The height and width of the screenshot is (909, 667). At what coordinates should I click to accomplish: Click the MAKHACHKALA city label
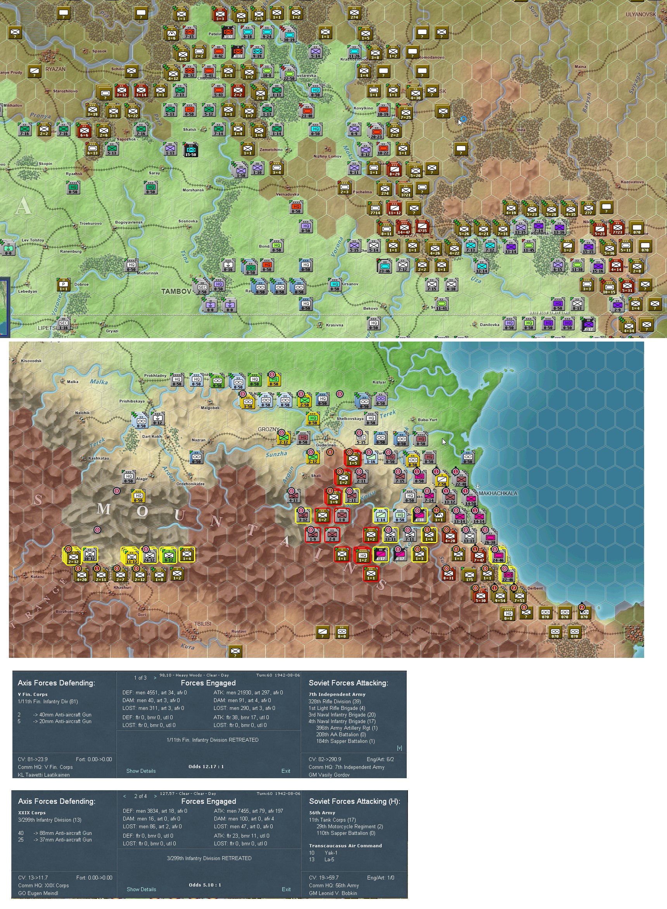click(498, 493)
